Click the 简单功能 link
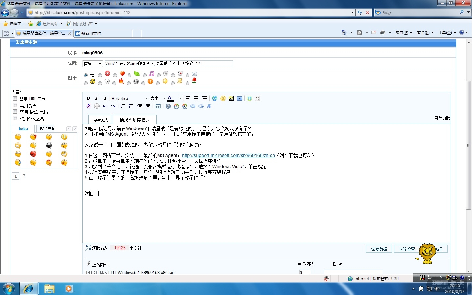The width and height of the screenshot is (472, 295). [442, 118]
